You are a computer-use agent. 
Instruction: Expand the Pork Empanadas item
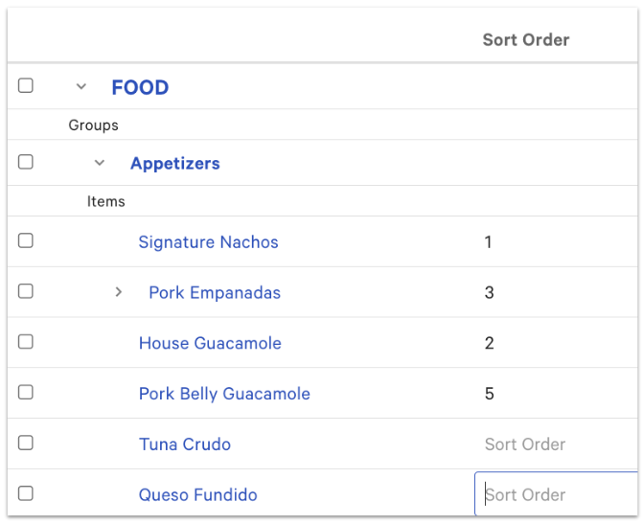(119, 292)
